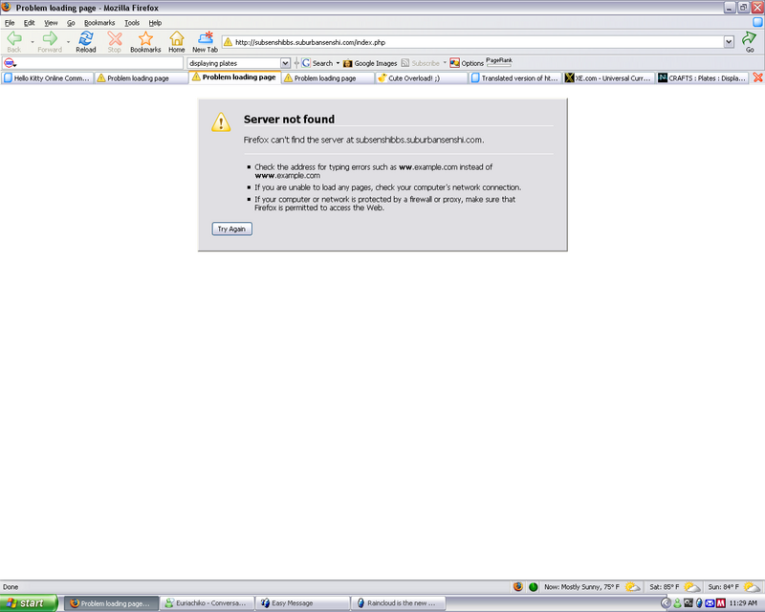The width and height of the screenshot is (765, 612).
Task: Open Back button history dropdown arrow
Action: [33, 42]
